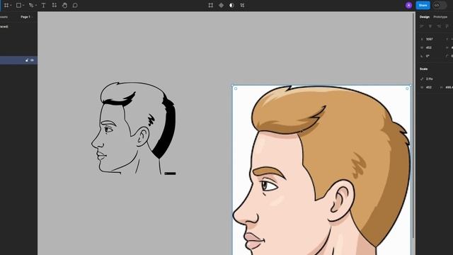The width and height of the screenshot is (453, 255).
Task: Select the colored head illustration image
Action: (321, 171)
